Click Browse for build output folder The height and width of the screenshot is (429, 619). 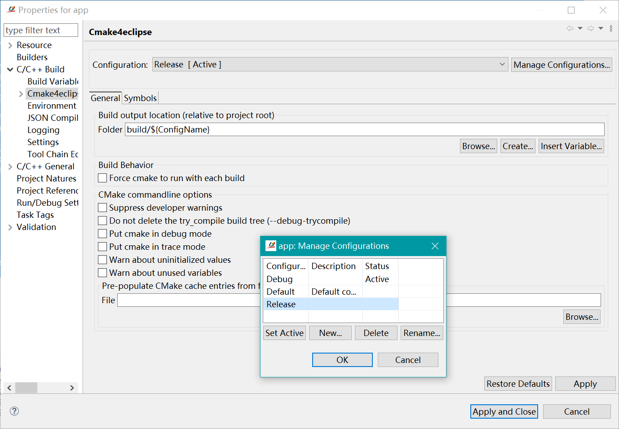(x=478, y=146)
